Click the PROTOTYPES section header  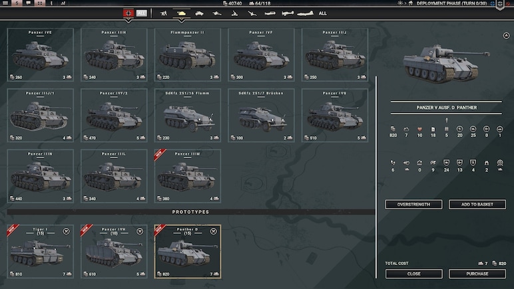[x=191, y=212]
